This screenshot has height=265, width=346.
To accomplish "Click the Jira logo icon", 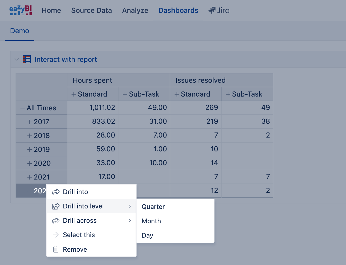I will tap(212, 10).
